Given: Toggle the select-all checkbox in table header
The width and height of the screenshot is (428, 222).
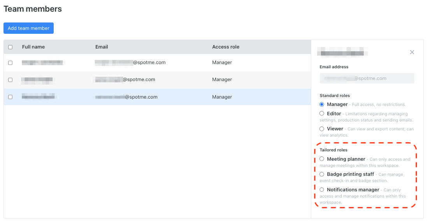Looking at the screenshot, I should point(11,47).
